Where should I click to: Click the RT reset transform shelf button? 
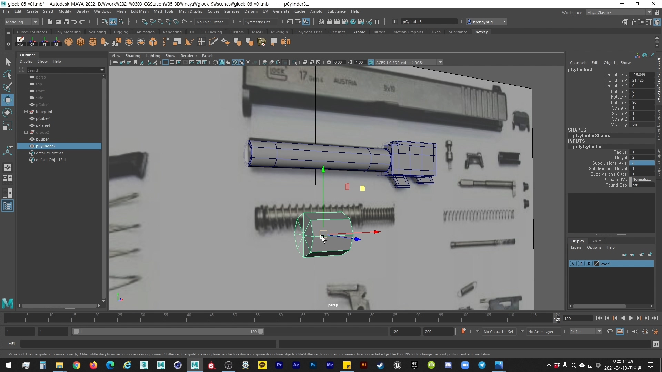click(57, 42)
